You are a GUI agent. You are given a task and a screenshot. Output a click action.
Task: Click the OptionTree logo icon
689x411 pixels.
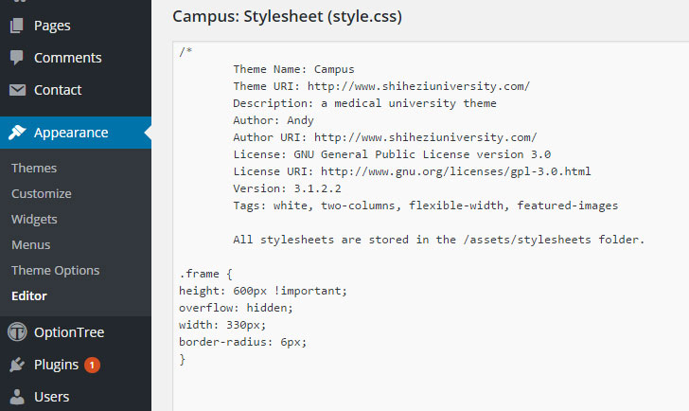pos(17,331)
